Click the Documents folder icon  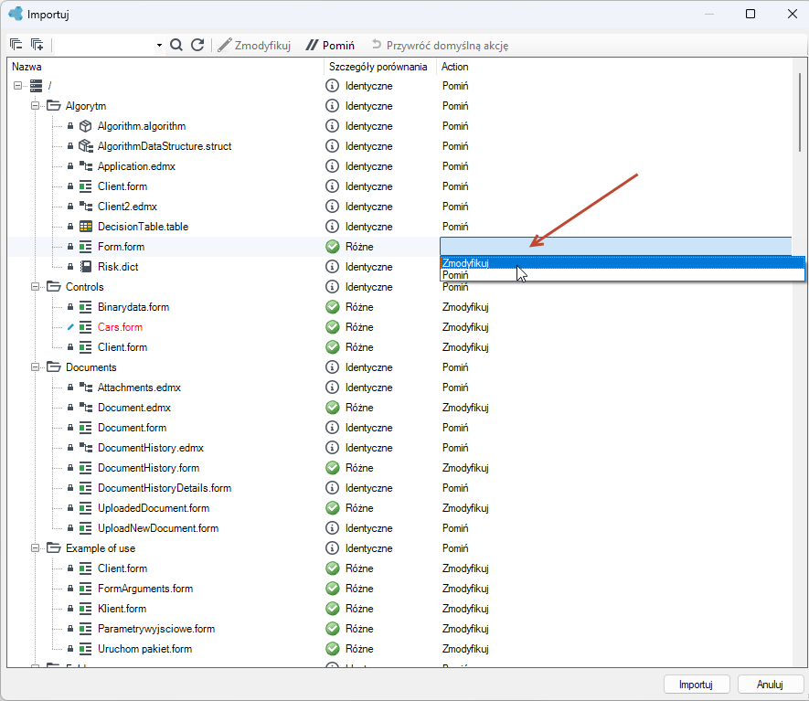coord(54,367)
